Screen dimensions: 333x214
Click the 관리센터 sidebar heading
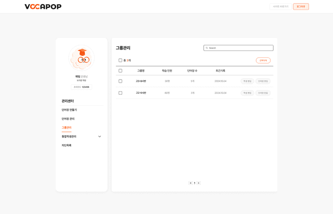(68, 101)
